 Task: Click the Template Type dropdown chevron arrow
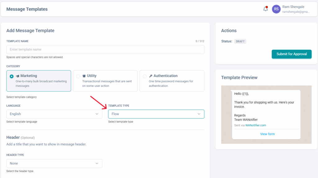[199, 114]
